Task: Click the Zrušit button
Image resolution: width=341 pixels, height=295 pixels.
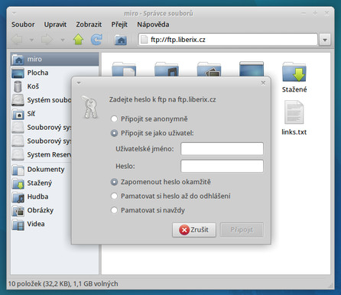Action: pos(194,230)
